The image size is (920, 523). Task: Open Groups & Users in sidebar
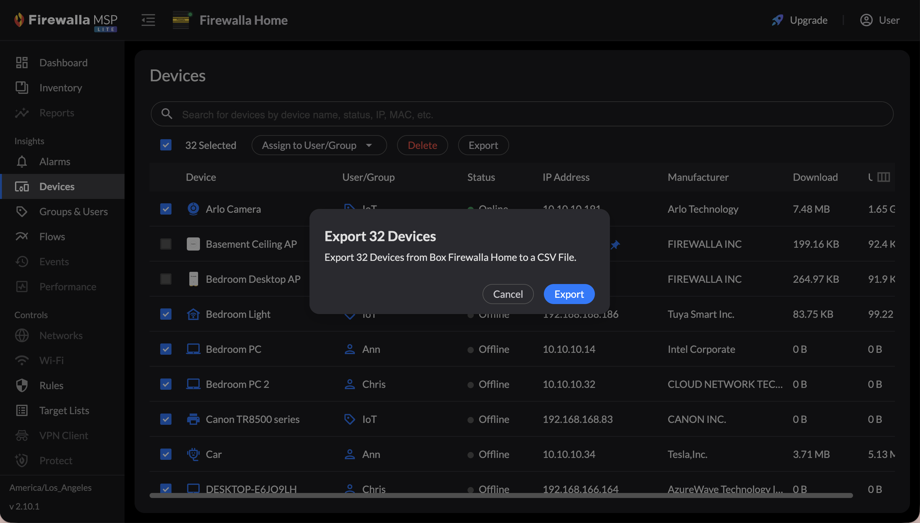coord(73,211)
